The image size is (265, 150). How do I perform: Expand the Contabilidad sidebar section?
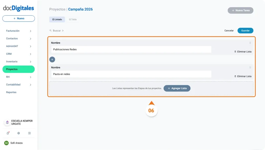click(x=18, y=84)
